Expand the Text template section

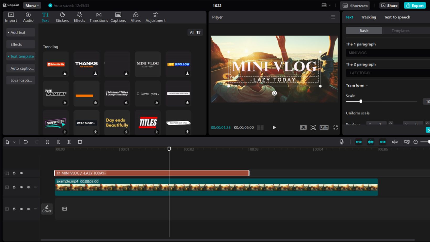[x=21, y=56]
